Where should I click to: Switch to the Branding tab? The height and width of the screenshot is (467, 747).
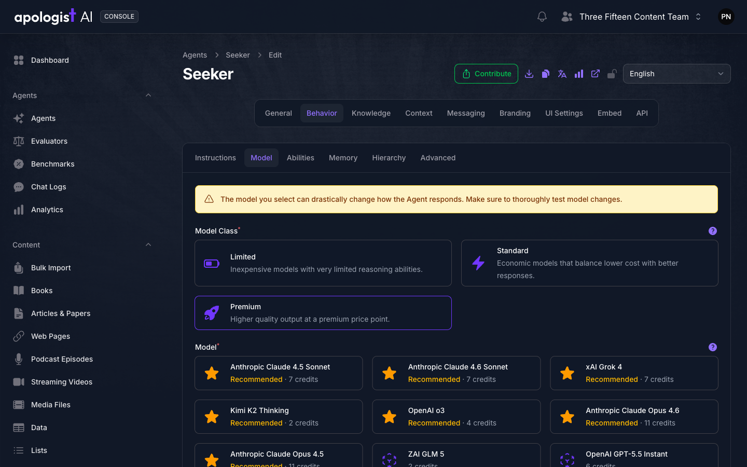515,113
